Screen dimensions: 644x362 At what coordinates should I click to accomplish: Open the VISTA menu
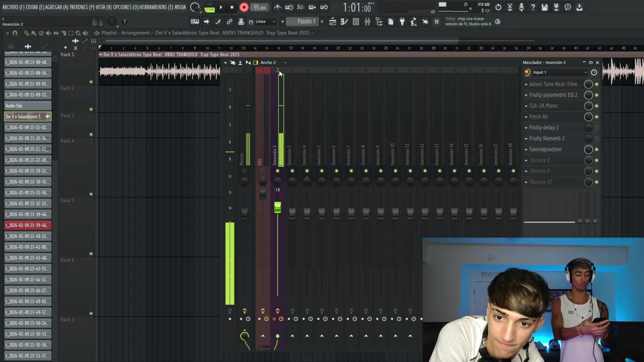coord(103,7)
